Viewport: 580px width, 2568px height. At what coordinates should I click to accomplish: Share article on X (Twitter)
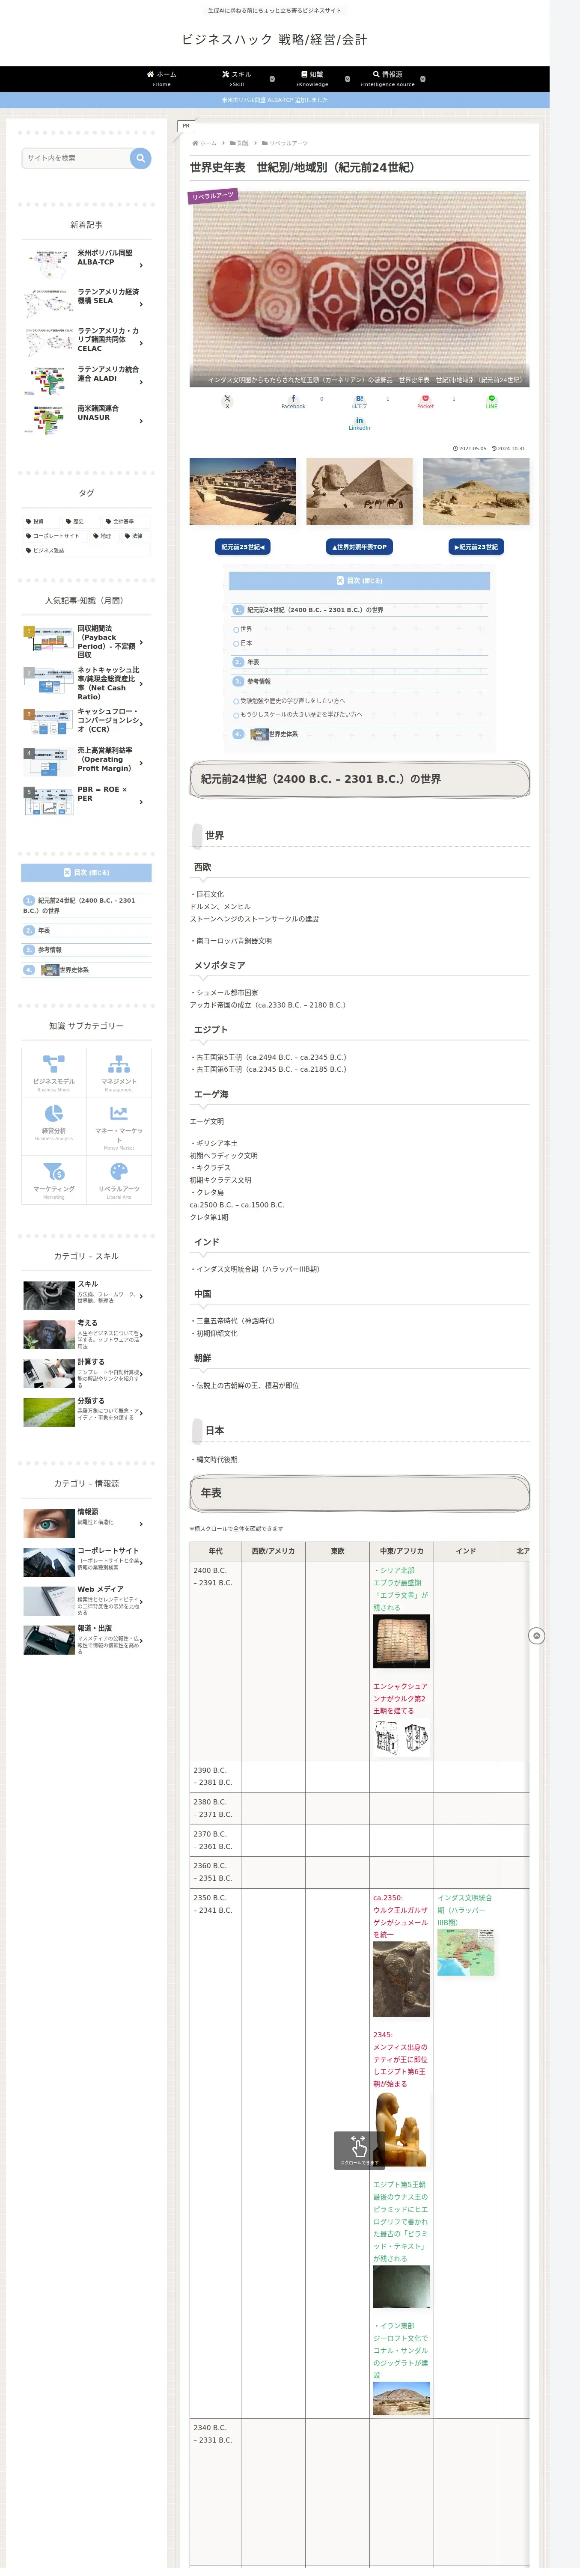click(x=227, y=402)
